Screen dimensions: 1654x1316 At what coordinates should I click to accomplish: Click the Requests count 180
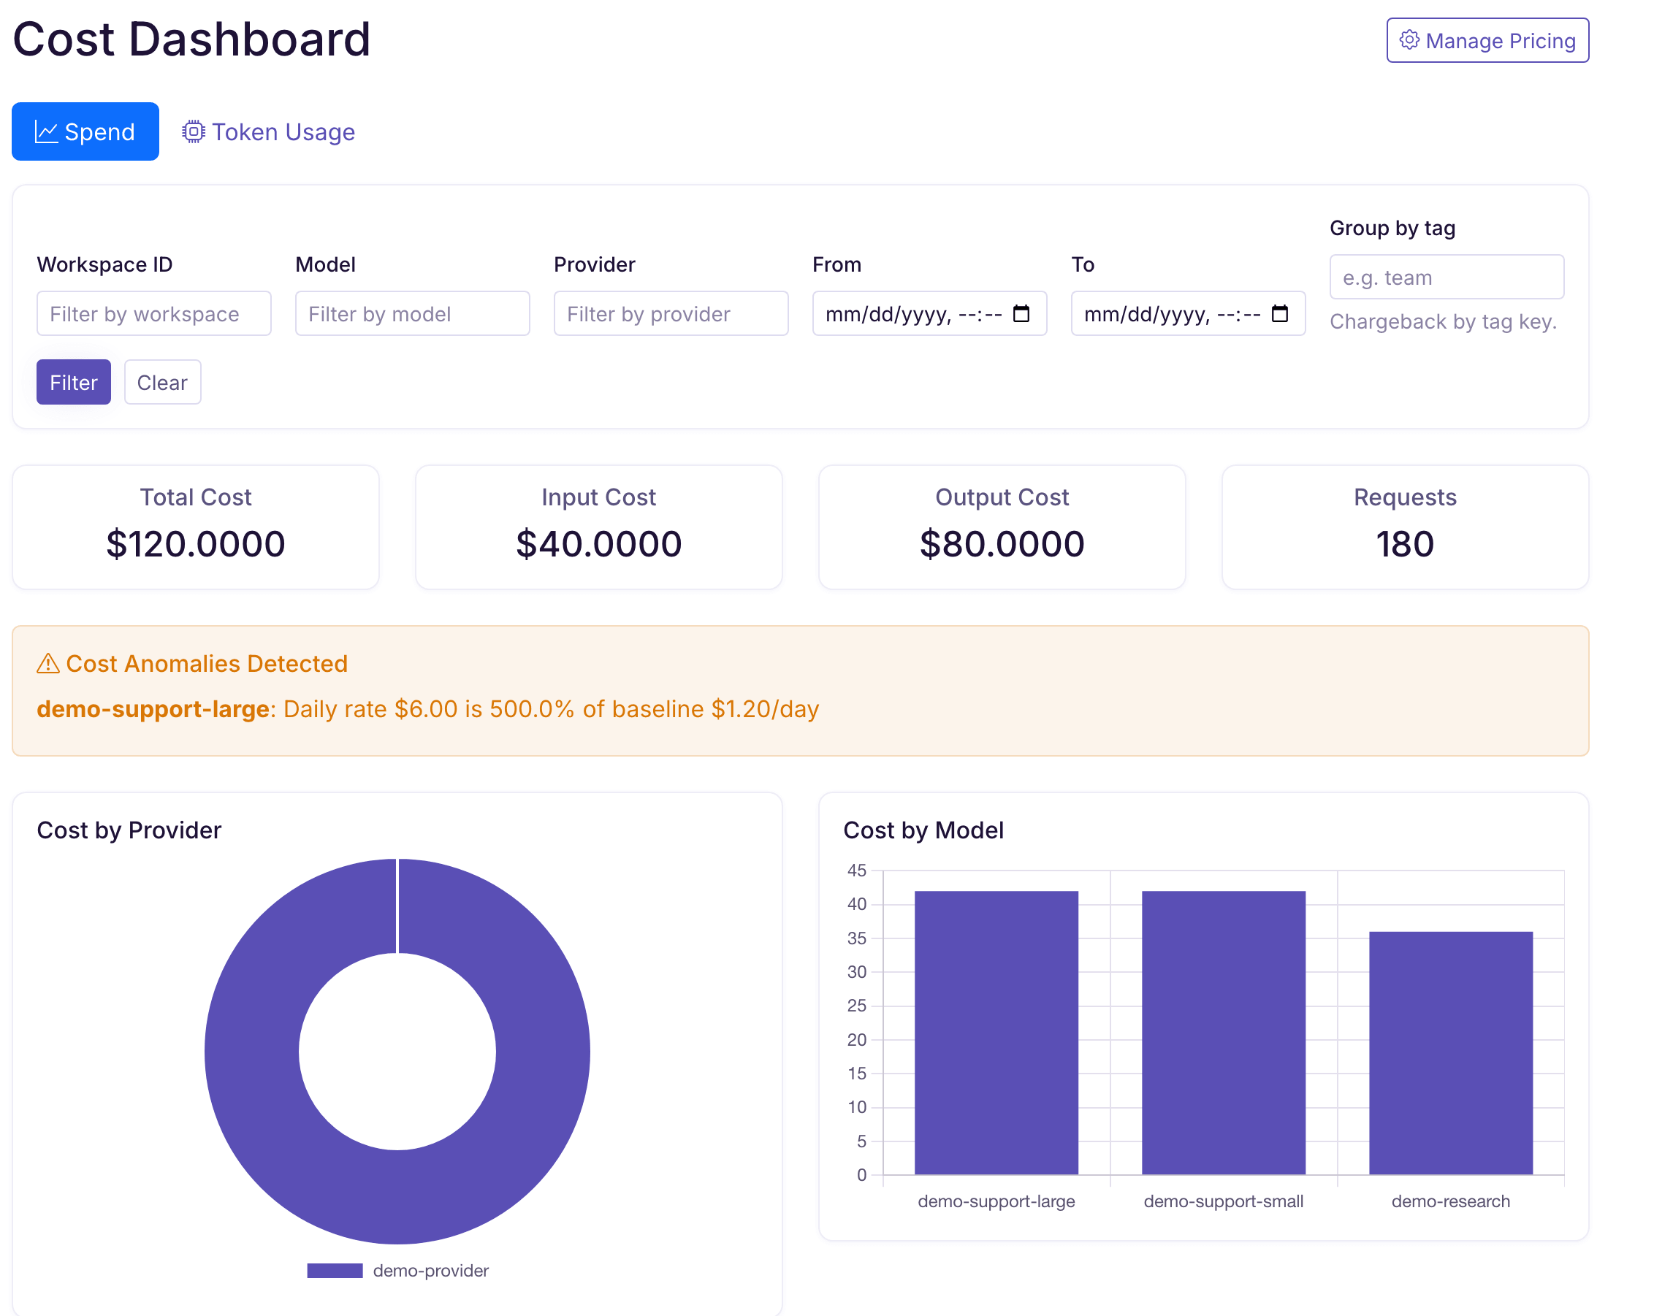1405,544
